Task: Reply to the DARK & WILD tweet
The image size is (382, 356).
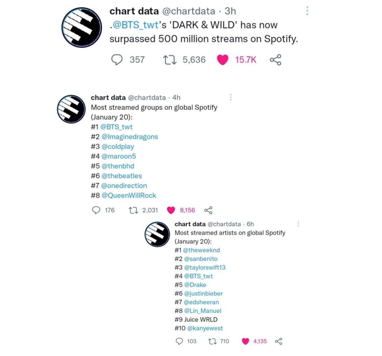Action: coord(117,60)
